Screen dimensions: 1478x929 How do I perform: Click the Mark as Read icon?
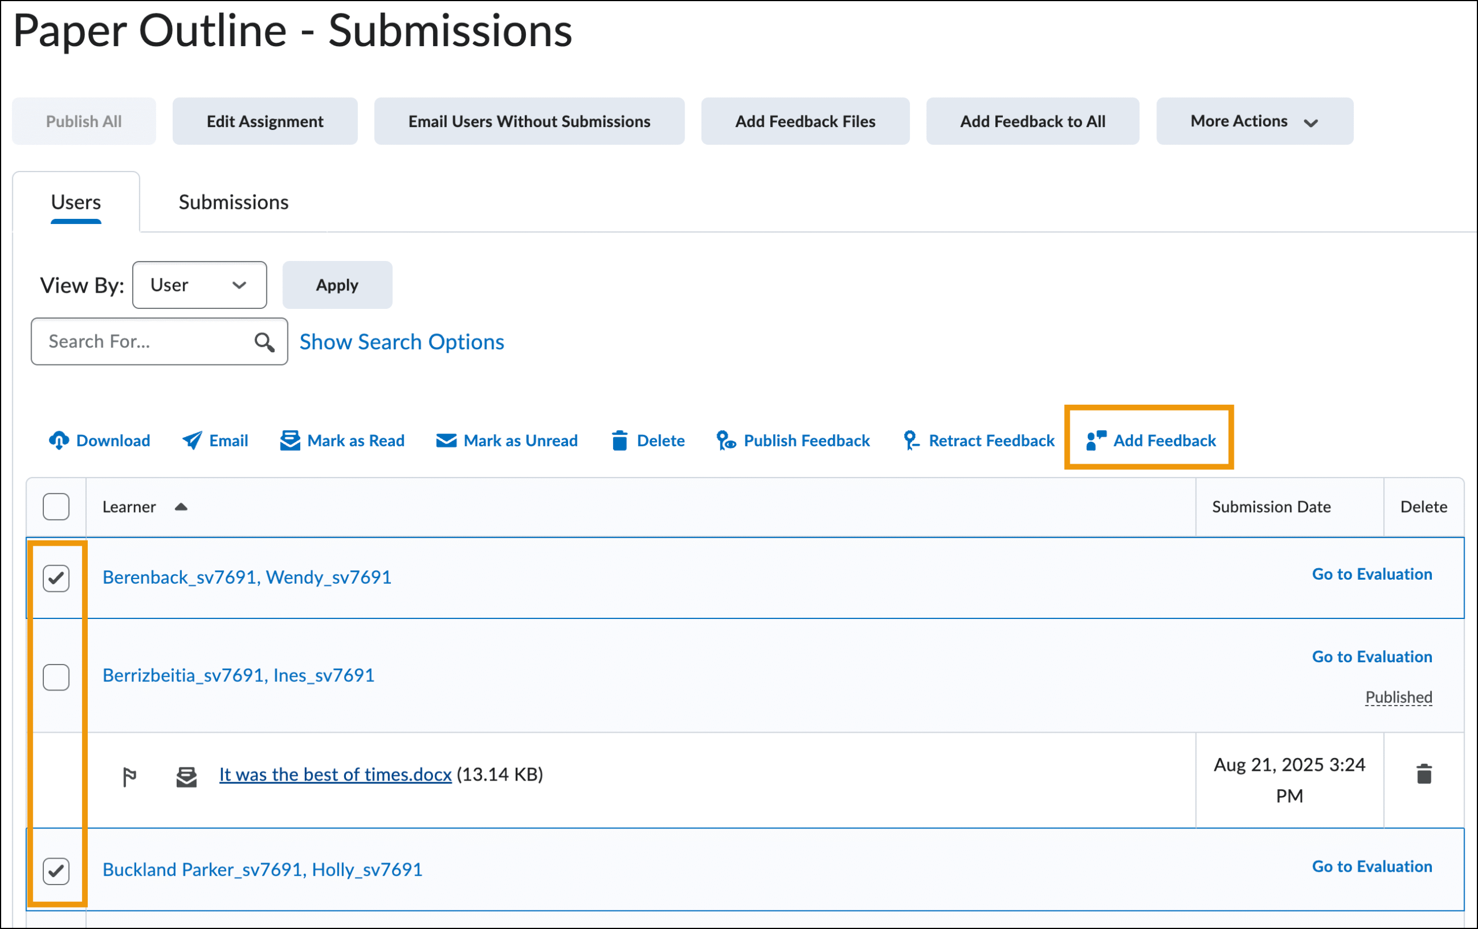[x=290, y=440]
